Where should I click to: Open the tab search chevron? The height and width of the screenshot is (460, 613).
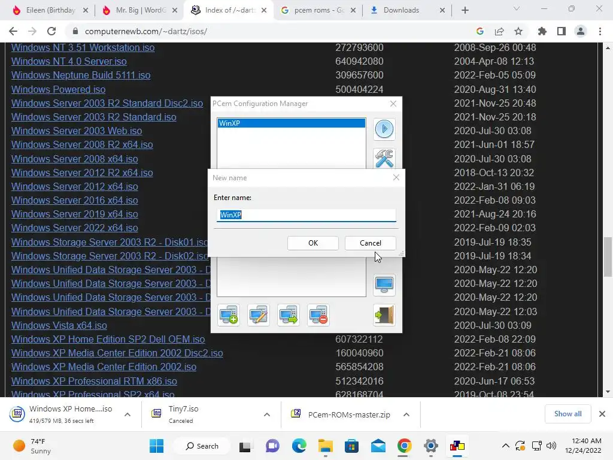(x=517, y=8)
